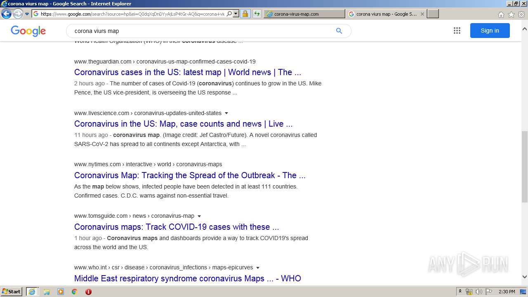
Task: Open the Tools gear menu
Action: tap(521, 14)
